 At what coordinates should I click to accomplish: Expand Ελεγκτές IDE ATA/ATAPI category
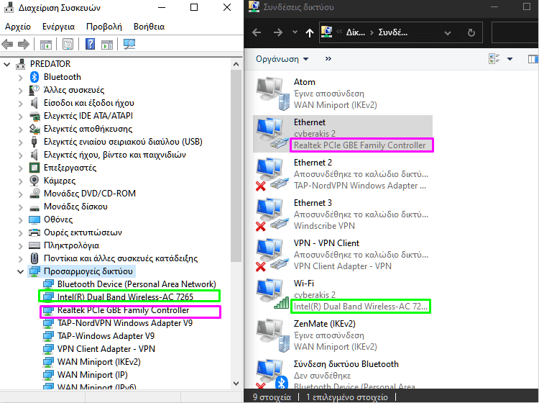tap(20, 116)
